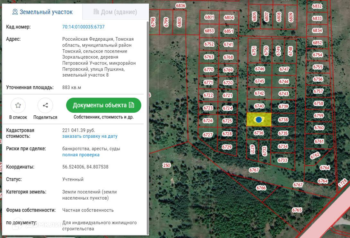Click parcel label 6754
350x238 pixels.
click(x=318, y=55)
